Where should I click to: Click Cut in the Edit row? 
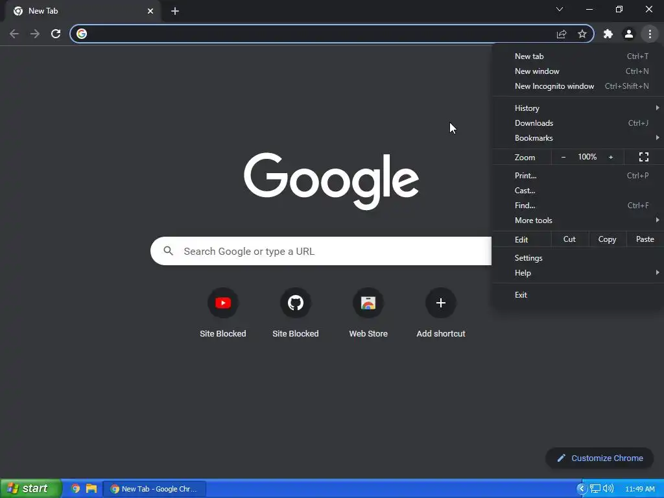[569, 239]
